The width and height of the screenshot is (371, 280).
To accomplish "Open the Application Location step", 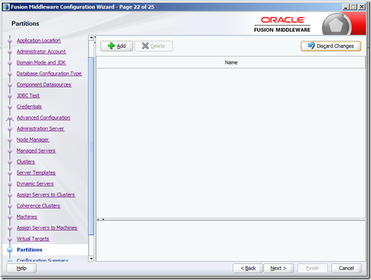I will [39, 40].
